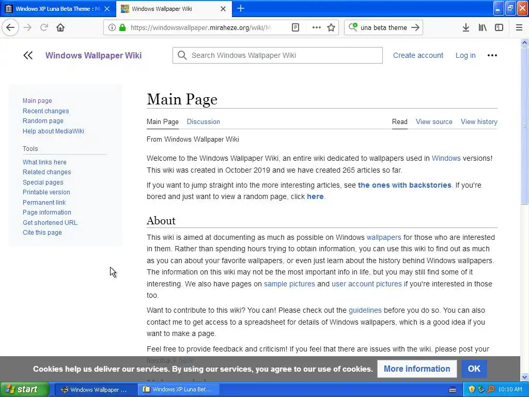
Task: Click Create account link
Action: pyautogui.click(x=418, y=55)
